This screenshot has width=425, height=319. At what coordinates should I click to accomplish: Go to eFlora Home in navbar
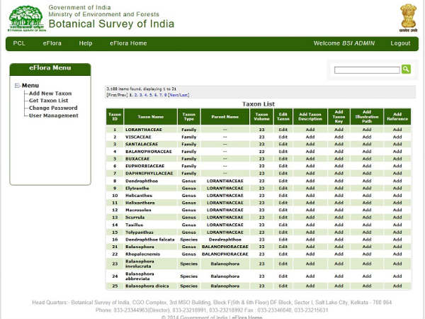(x=128, y=43)
